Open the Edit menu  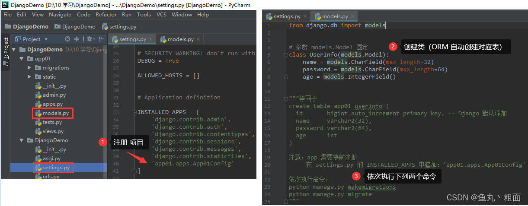tap(22, 15)
